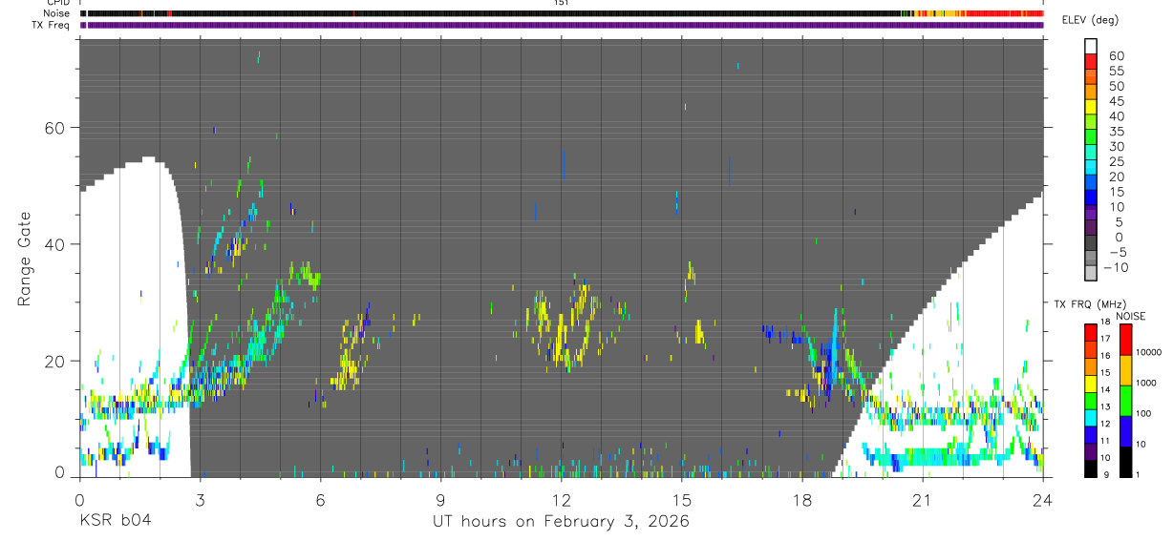Click the '45' label on the ELEV scale
This screenshot has height=541, width=1173.
pyautogui.click(x=1116, y=101)
